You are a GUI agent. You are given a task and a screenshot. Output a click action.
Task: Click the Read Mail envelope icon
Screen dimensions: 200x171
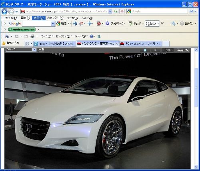pyautogui.click(x=26, y=36)
